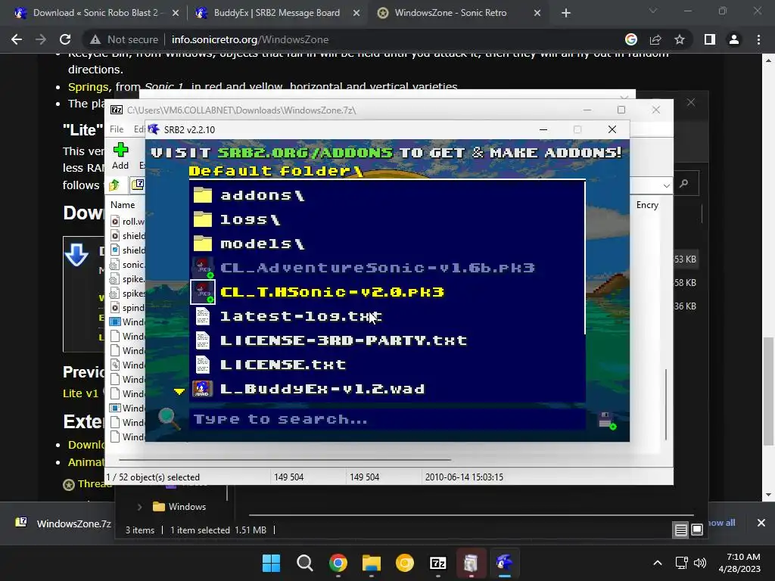Select LICENSE-3RD-PARTY.txt document icon
775x581 pixels.
pyautogui.click(x=203, y=340)
